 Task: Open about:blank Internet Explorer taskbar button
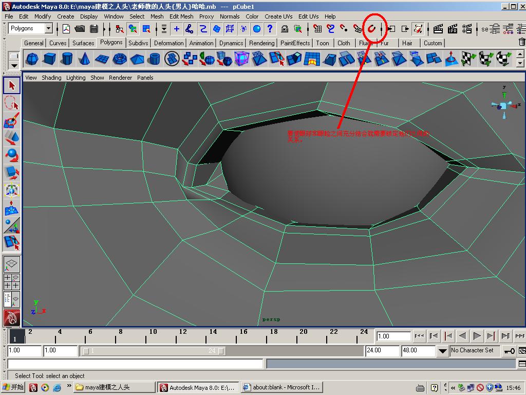282,387
